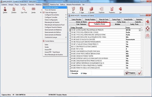Switch to Parâmetros Gerais tab
Image resolution: width=152 pixels, height=97 pixels.
point(99,24)
